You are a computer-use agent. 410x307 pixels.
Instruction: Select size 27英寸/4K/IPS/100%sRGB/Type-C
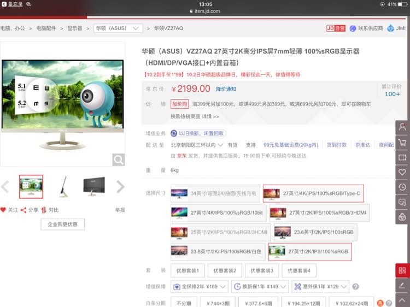coord(313,193)
